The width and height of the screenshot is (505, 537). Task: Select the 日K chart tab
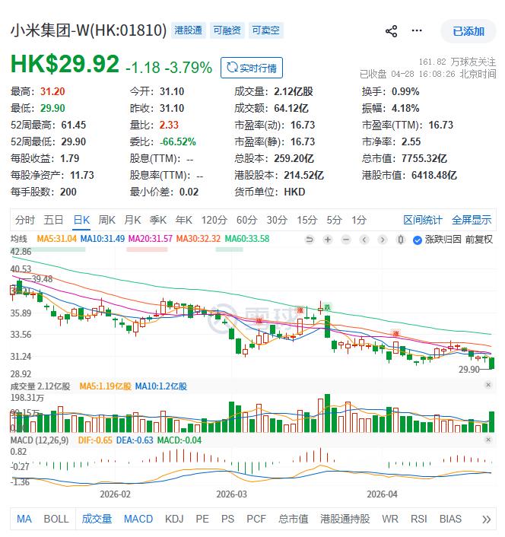82,220
